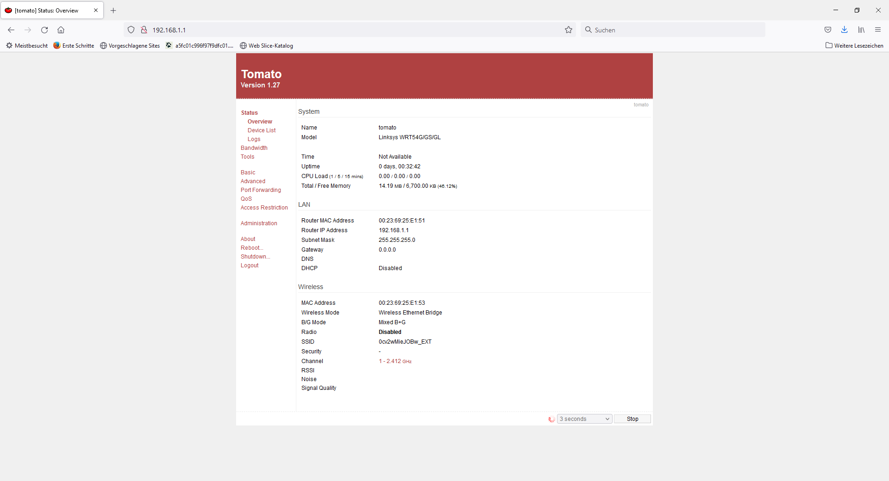889x481 pixels.
Task: Log out of the router
Action: [250, 265]
